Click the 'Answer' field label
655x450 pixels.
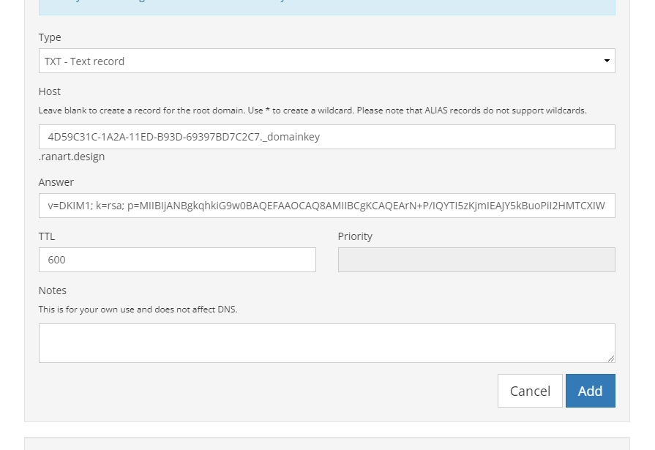pyautogui.click(x=56, y=182)
